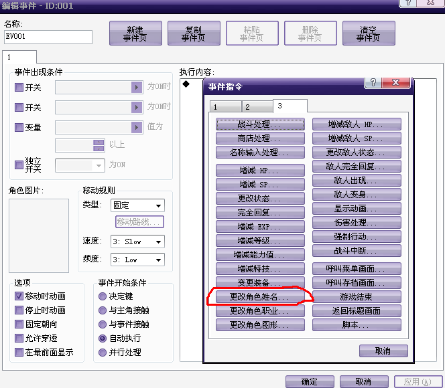Click the 脚本 command
The height and width of the screenshot is (388, 445).
[x=357, y=325]
